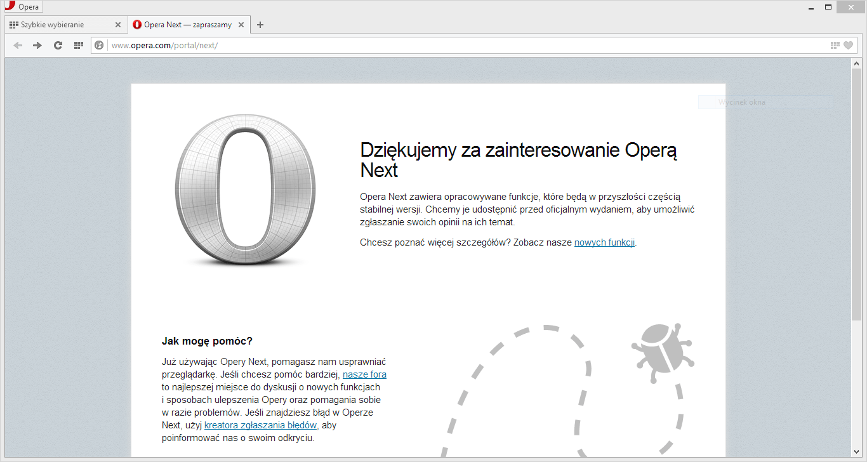Click the heading Dziękujemy za zainteresowanie Operą Next
Image resolution: width=867 pixels, height=462 pixels.
click(x=519, y=160)
